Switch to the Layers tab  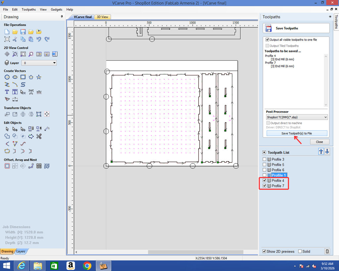[x=21, y=251]
